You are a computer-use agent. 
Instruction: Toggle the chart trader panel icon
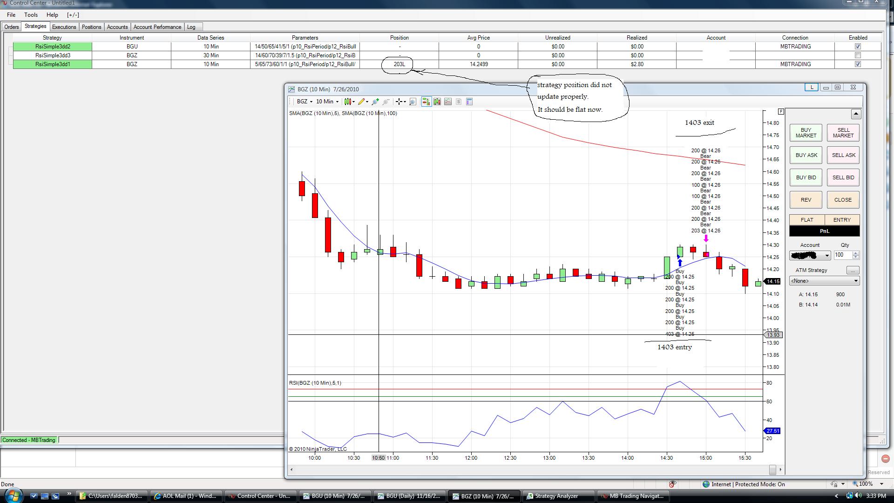point(426,102)
